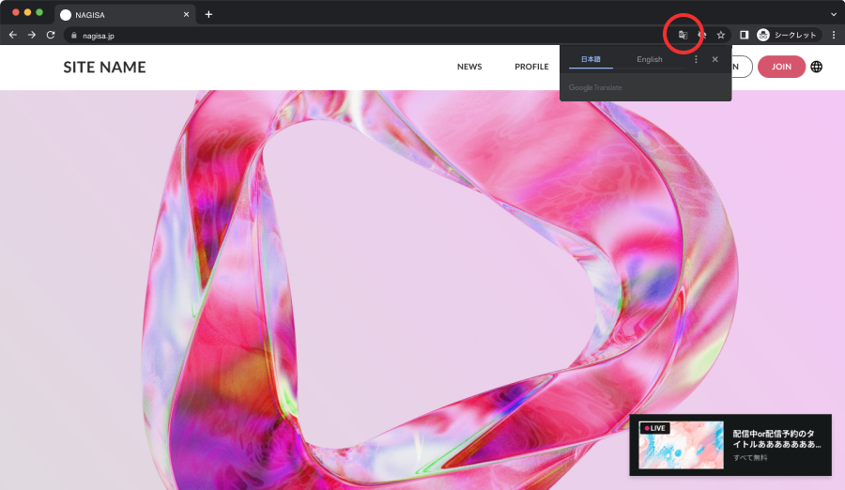Click the lock icon in address bar
This screenshot has height=490, width=845.
coord(74,36)
